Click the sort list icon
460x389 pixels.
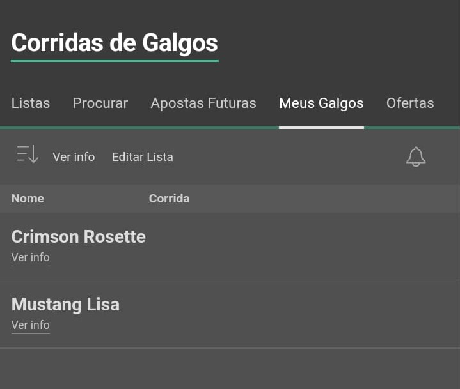click(28, 154)
